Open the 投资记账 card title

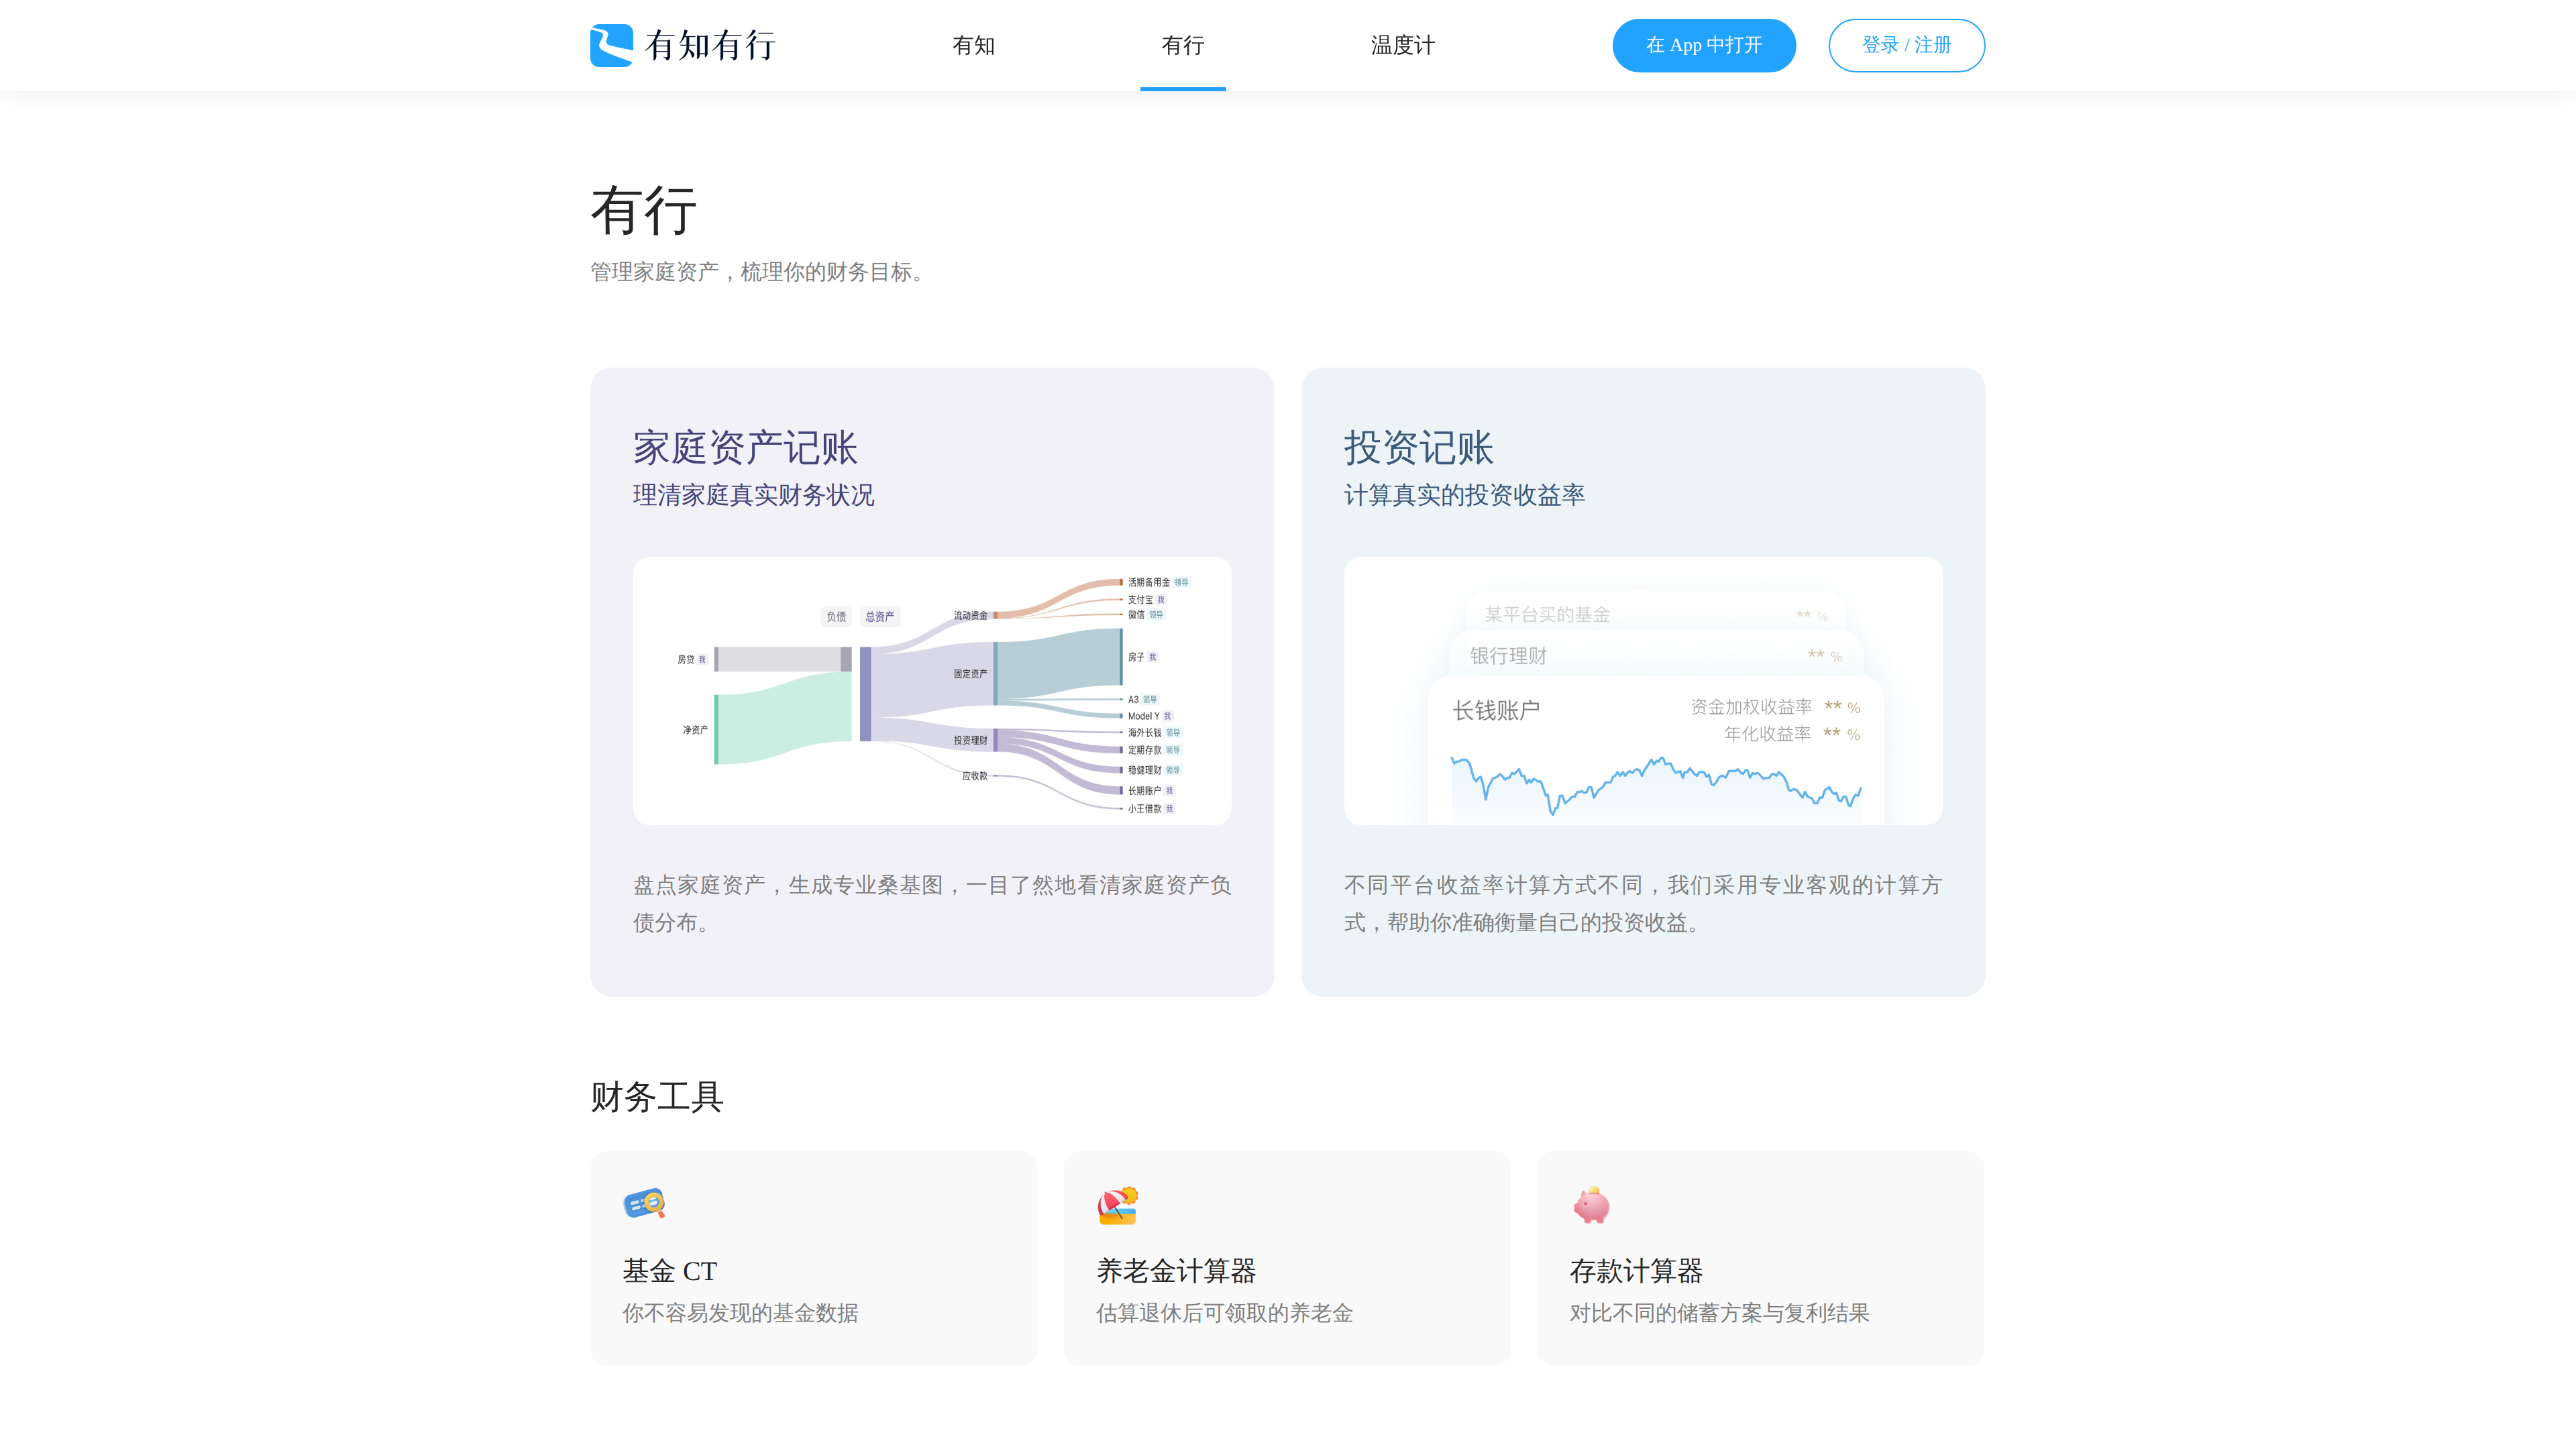point(1418,447)
